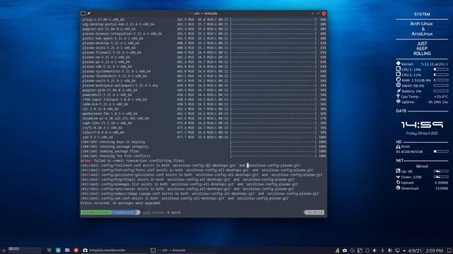Click the tray icon left of clipboard

click(360, 250)
